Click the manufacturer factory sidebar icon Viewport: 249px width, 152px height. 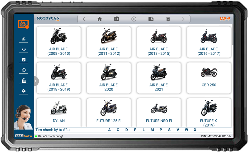pos(24,81)
